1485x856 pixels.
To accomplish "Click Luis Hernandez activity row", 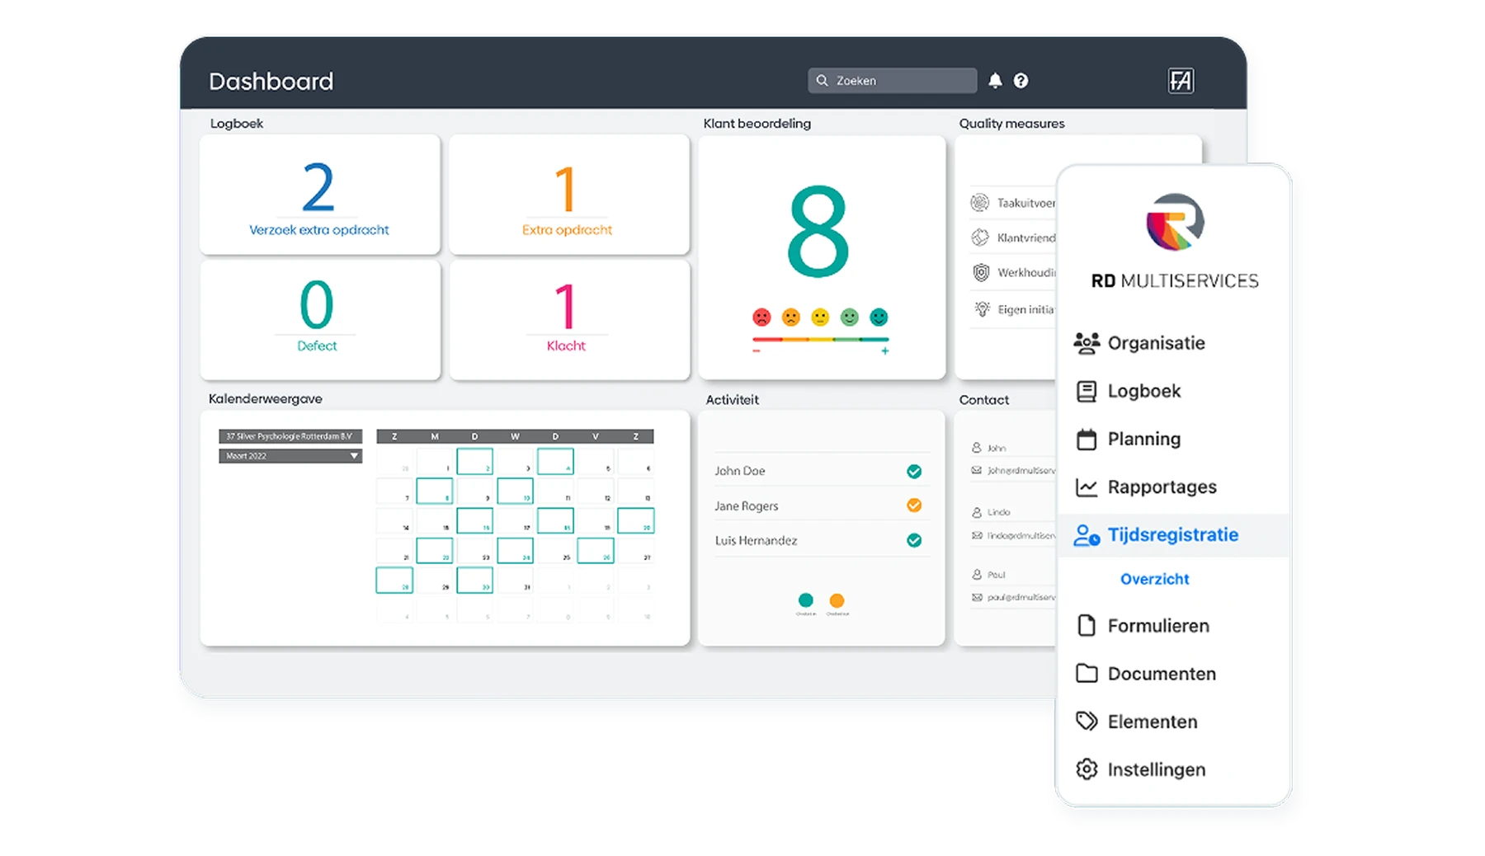I will pos(822,539).
